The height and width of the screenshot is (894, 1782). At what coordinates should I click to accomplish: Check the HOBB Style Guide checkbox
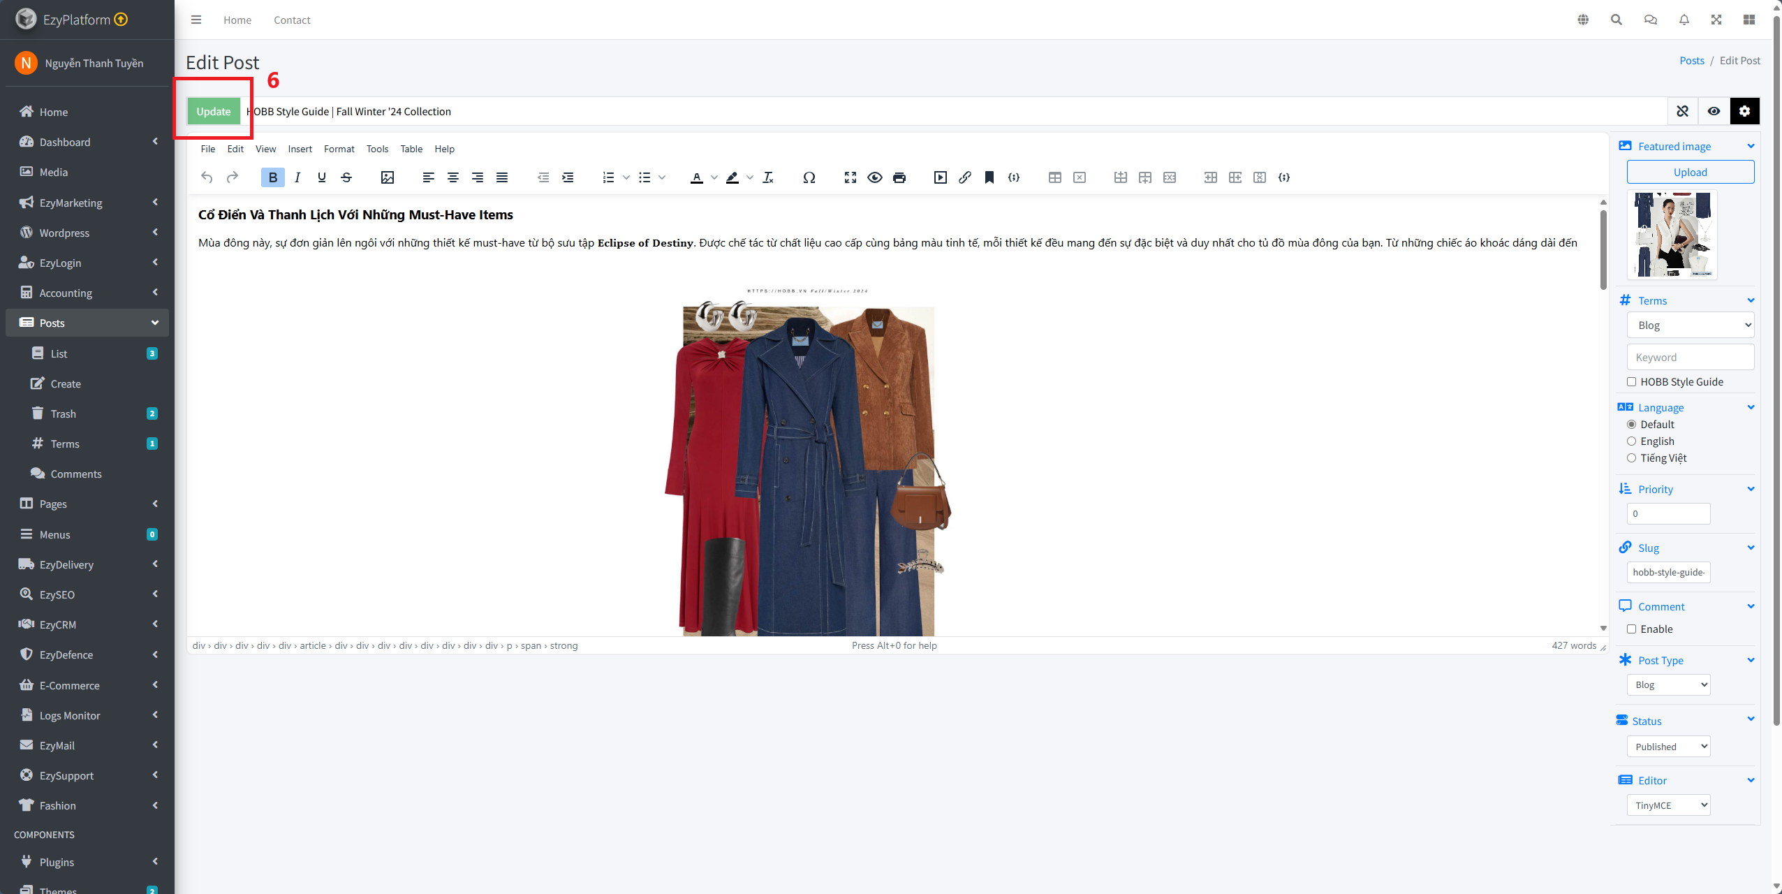coord(1632,381)
